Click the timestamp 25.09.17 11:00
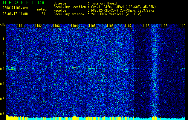Image resolution: width=188 pixels, height=120 pixels. 15,14
